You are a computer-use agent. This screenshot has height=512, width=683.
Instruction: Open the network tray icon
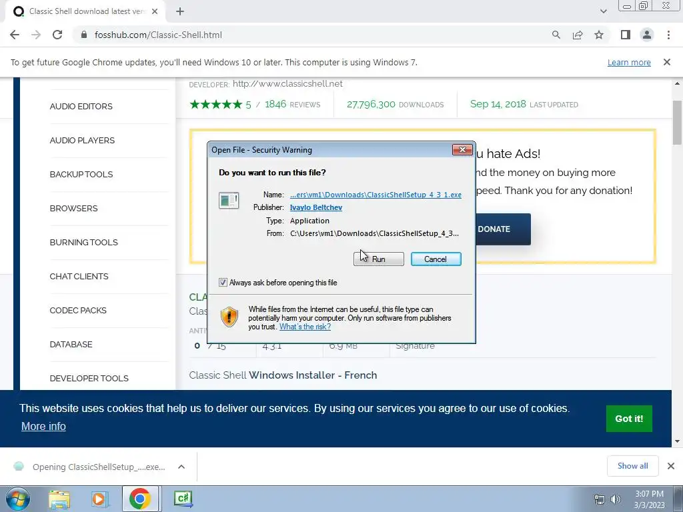pos(600,499)
